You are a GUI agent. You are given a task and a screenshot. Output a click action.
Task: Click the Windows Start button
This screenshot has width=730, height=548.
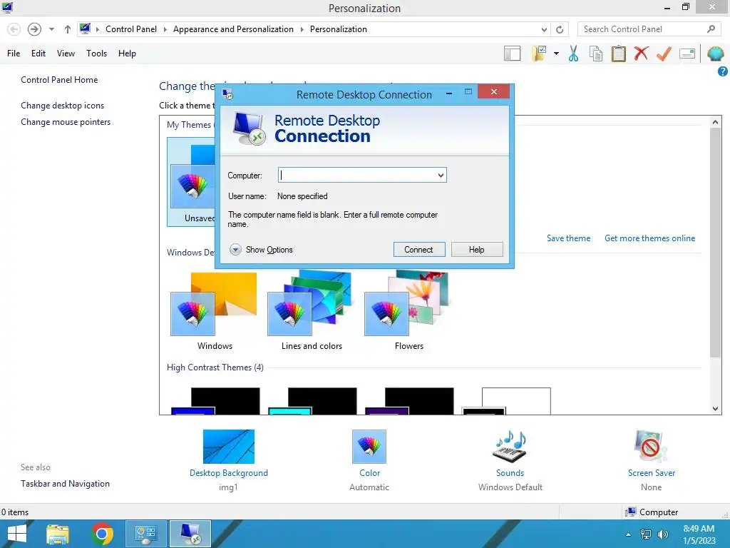(x=17, y=534)
